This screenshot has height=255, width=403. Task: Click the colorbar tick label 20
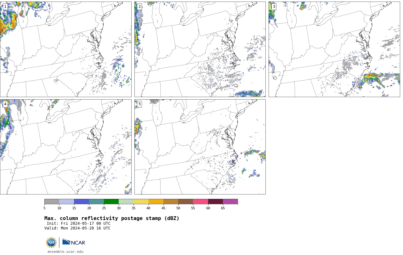pos(89,208)
